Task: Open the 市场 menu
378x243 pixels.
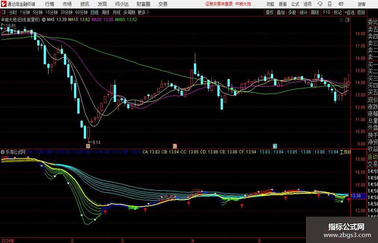Action: click(67, 4)
